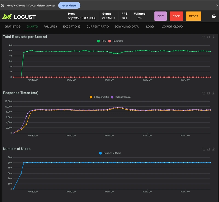The image size is (219, 202).
Task: Activate area zoom on Response Times chart
Action: [x=203, y=93]
